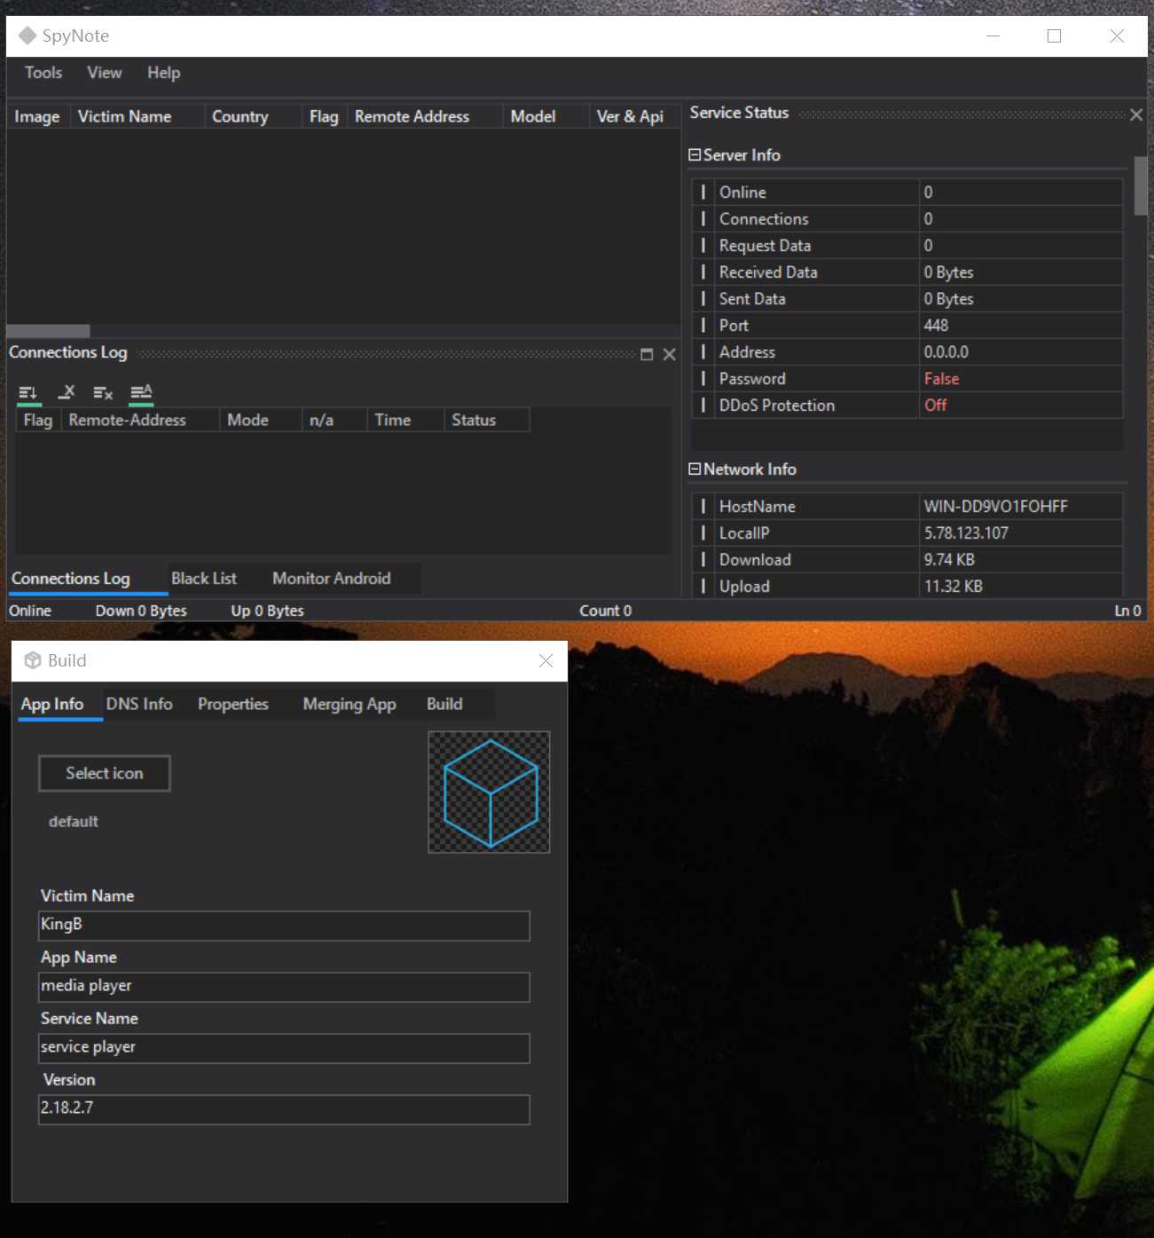Viewport: 1154px width, 1238px height.
Task: Switch to the Monitor Android tab
Action: tap(331, 579)
